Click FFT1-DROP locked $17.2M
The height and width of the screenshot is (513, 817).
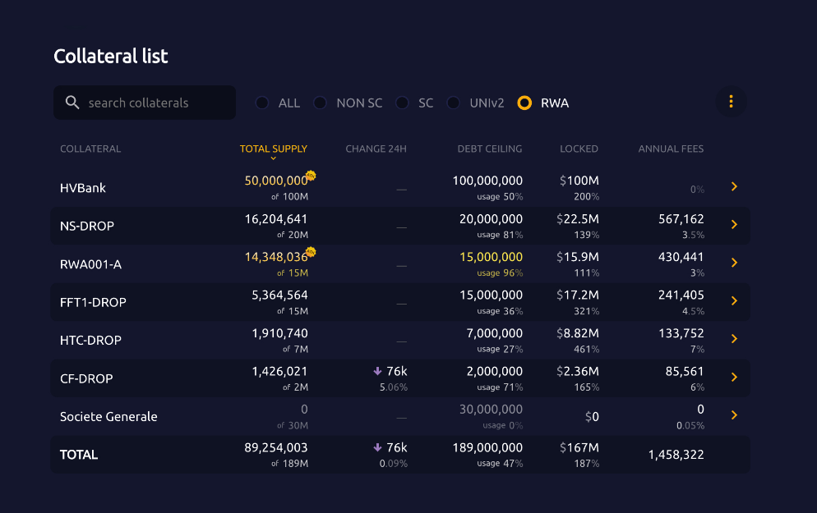click(x=578, y=295)
